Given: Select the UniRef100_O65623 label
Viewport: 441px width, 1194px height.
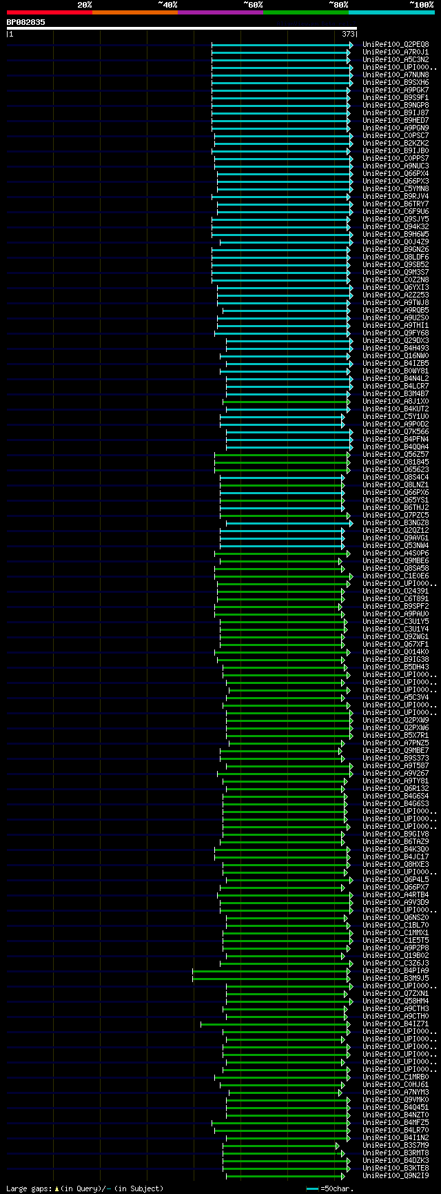Looking at the screenshot, I should (x=396, y=470).
